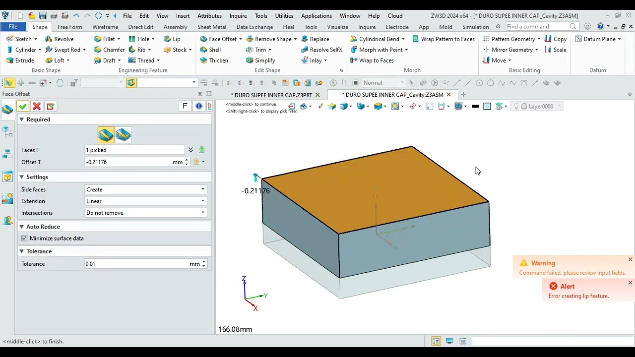Collapse the Required section
This screenshot has width=635, height=357.
point(21,119)
